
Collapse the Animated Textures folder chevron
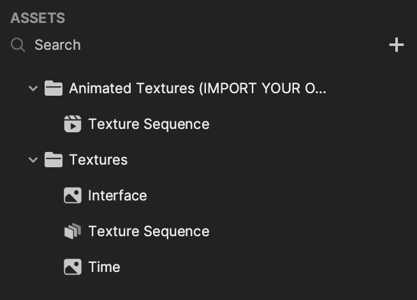[x=33, y=88]
